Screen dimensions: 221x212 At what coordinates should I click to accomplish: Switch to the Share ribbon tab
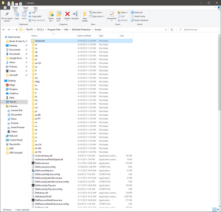coord(25,8)
